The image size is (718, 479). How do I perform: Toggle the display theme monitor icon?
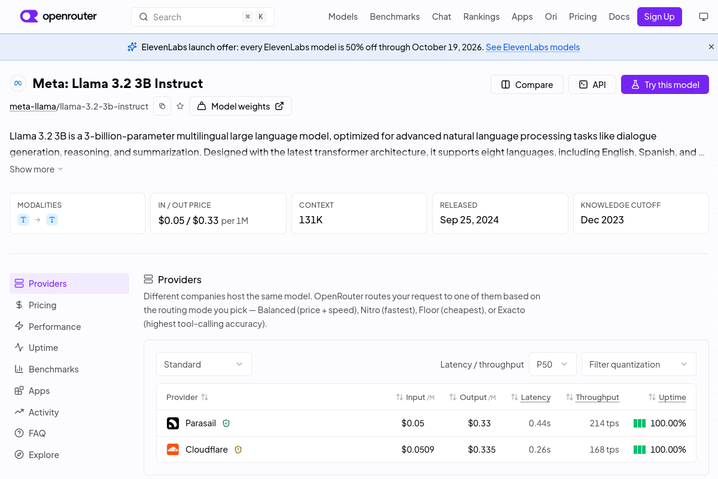[704, 17]
